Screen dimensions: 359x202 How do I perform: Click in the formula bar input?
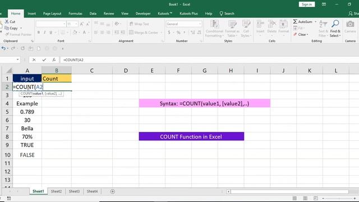point(209,60)
